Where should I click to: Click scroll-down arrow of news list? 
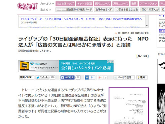(147, 26)
